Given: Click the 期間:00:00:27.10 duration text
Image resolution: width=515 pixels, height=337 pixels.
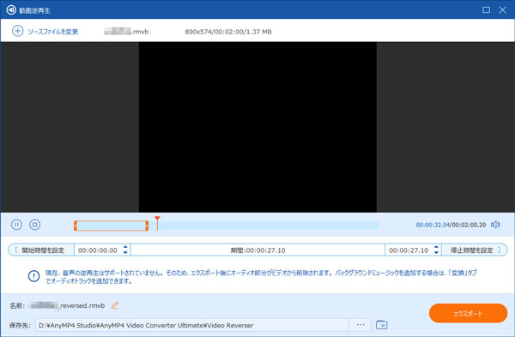Looking at the screenshot, I should (x=257, y=250).
